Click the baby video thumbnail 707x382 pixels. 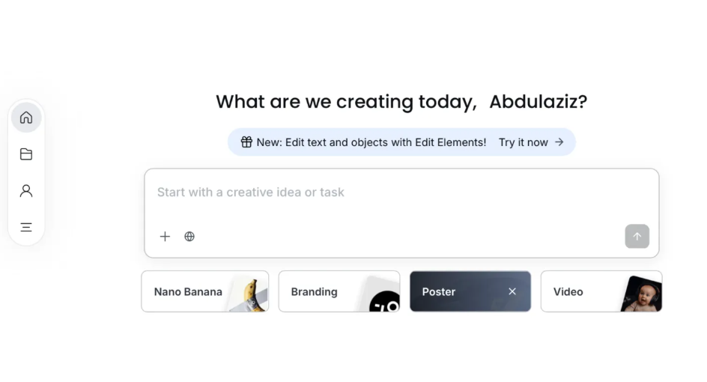point(643,294)
